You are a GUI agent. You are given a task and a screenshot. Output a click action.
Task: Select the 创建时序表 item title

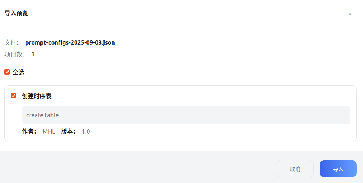(36, 96)
